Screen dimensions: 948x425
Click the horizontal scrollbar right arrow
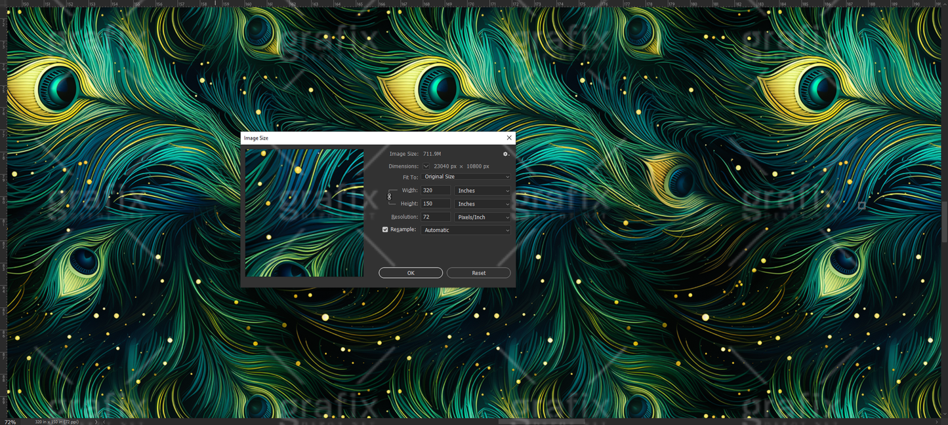click(937, 422)
